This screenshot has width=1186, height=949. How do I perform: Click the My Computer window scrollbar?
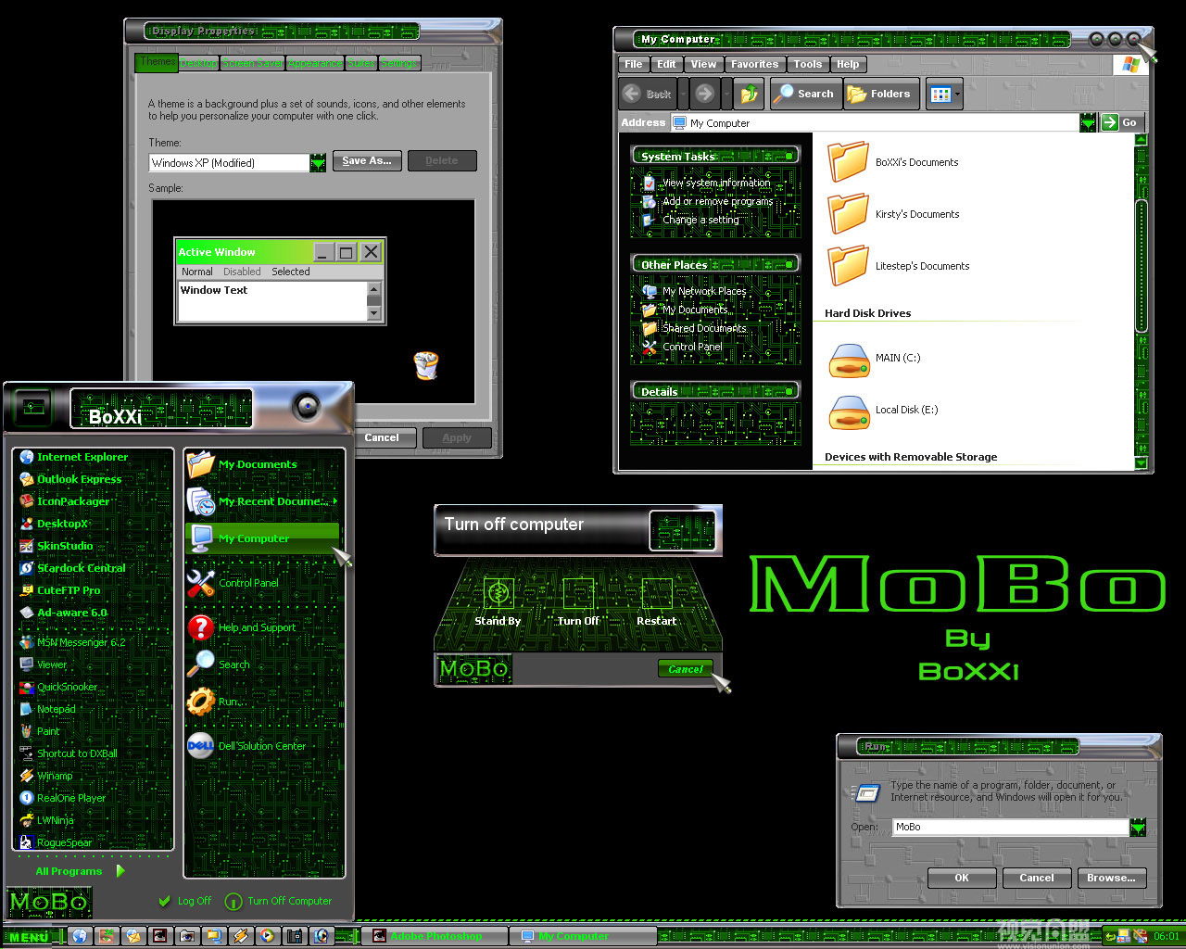click(x=1142, y=266)
